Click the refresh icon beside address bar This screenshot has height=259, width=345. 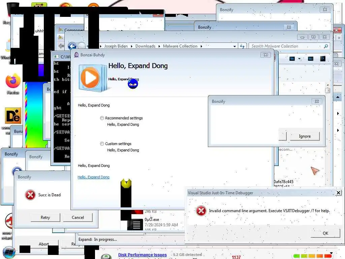pos(242,46)
